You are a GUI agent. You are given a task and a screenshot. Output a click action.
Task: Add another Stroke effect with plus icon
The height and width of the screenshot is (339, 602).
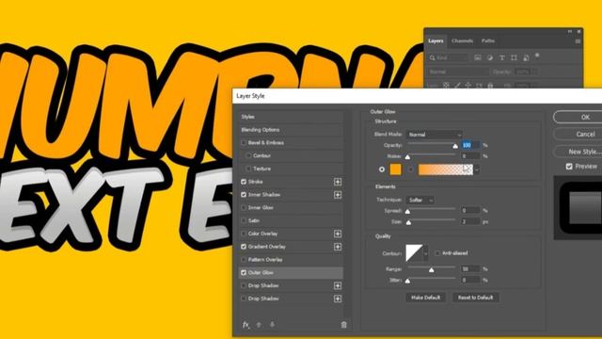(338, 182)
